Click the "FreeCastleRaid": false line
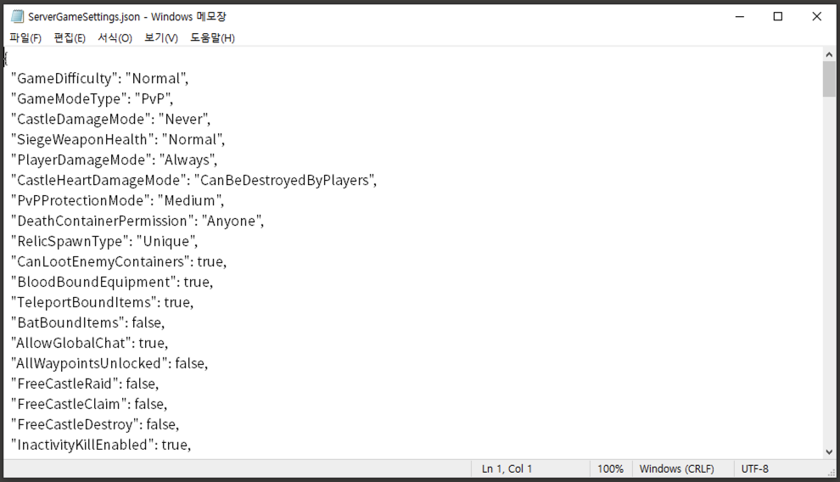The height and width of the screenshot is (482, 840). click(85, 384)
